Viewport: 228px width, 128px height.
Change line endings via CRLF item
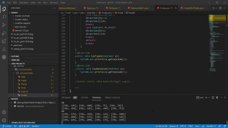click(x=190, y=126)
